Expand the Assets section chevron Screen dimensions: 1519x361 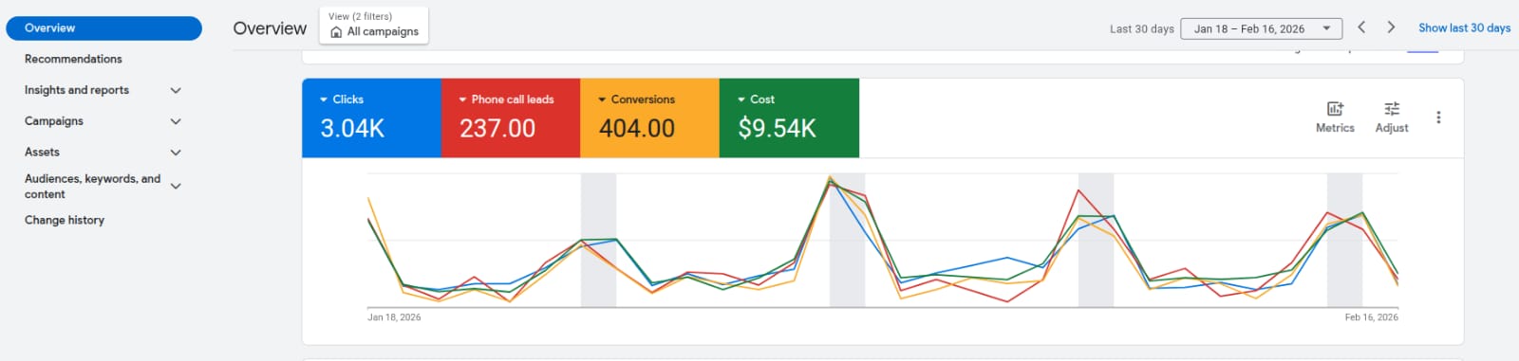pos(176,153)
